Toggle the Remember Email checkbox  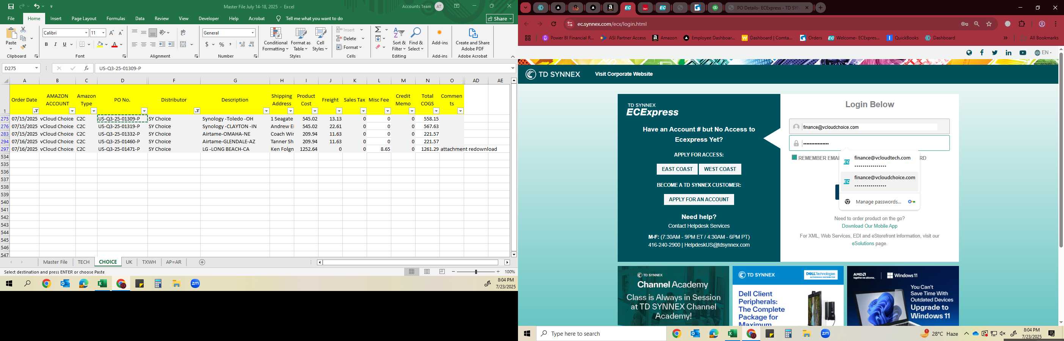point(794,158)
